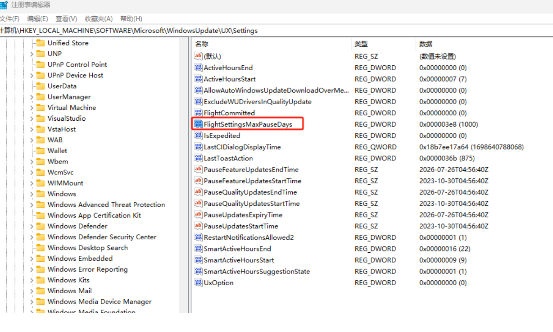Select the WAB key
The image size is (553, 332).
(x=55, y=140)
